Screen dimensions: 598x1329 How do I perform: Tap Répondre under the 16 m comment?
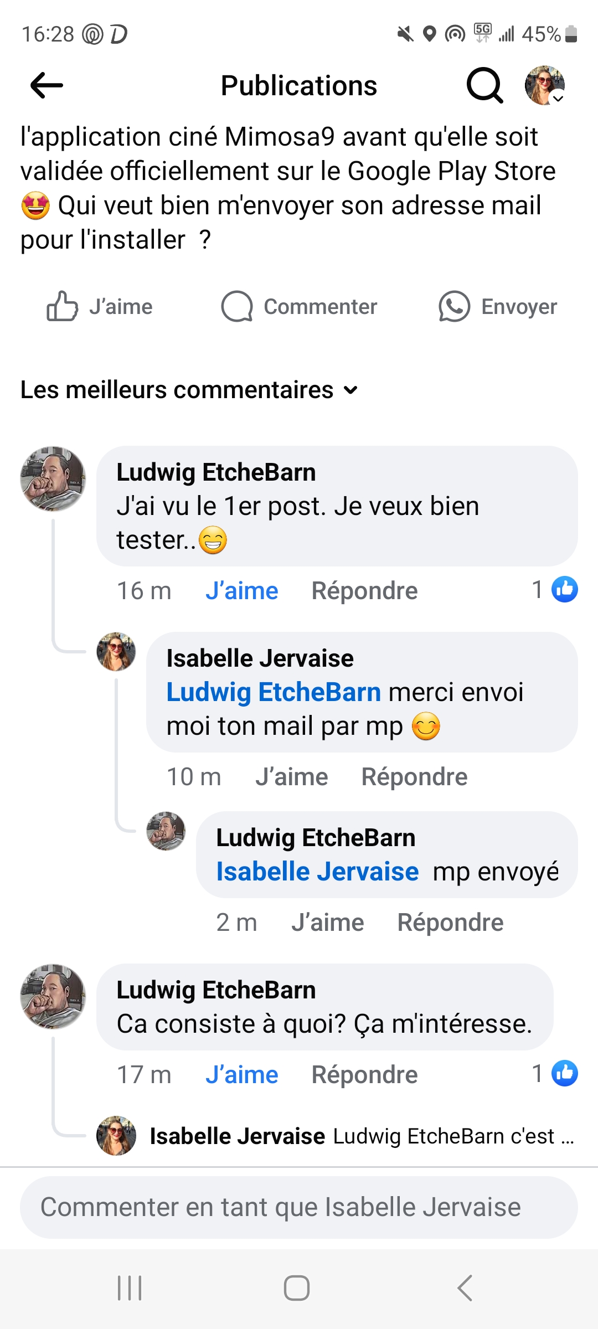coord(364,591)
